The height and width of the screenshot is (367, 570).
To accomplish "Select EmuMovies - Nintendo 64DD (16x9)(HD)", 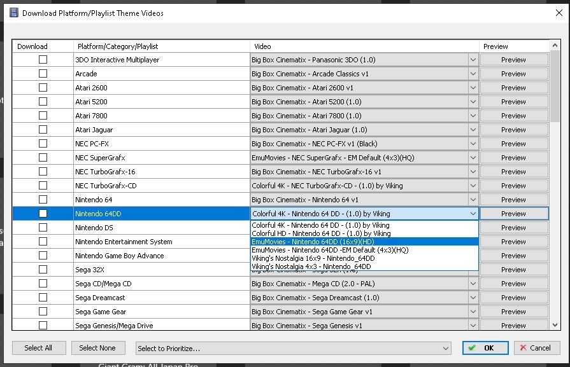I will [x=365, y=242].
